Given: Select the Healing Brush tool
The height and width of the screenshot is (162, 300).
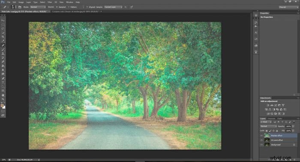Looking at the screenshot, I should 3,45.
